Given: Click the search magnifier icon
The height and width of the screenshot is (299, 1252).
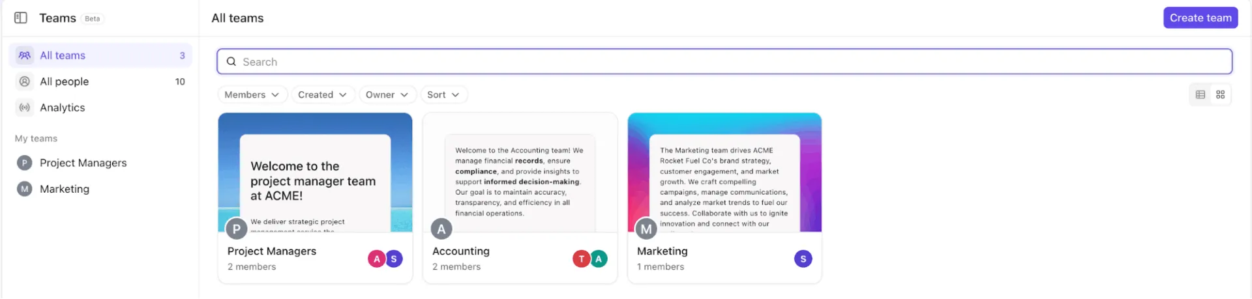Looking at the screenshot, I should (x=231, y=61).
